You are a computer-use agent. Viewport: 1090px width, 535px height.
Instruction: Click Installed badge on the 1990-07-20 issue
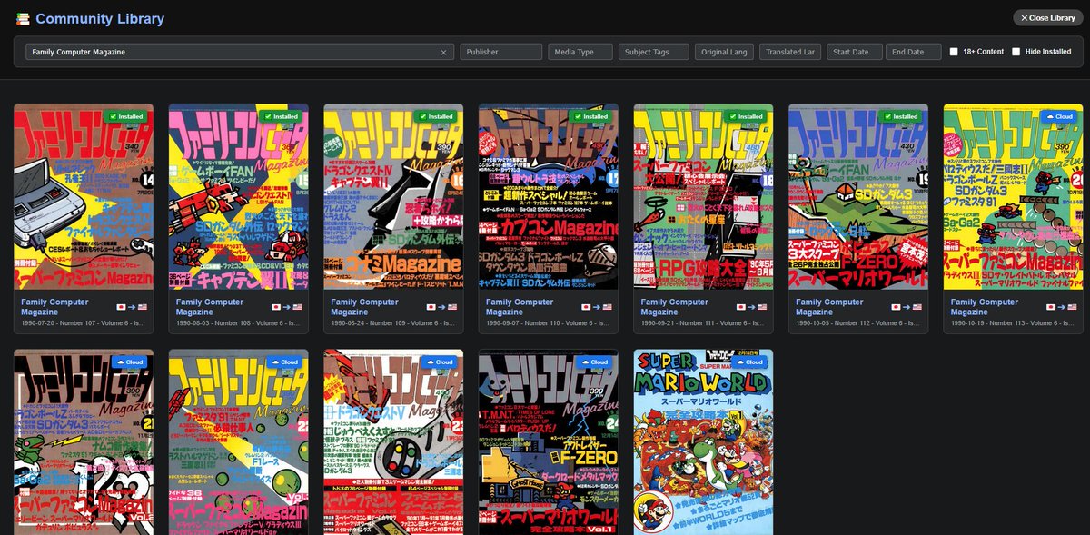[126, 116]
